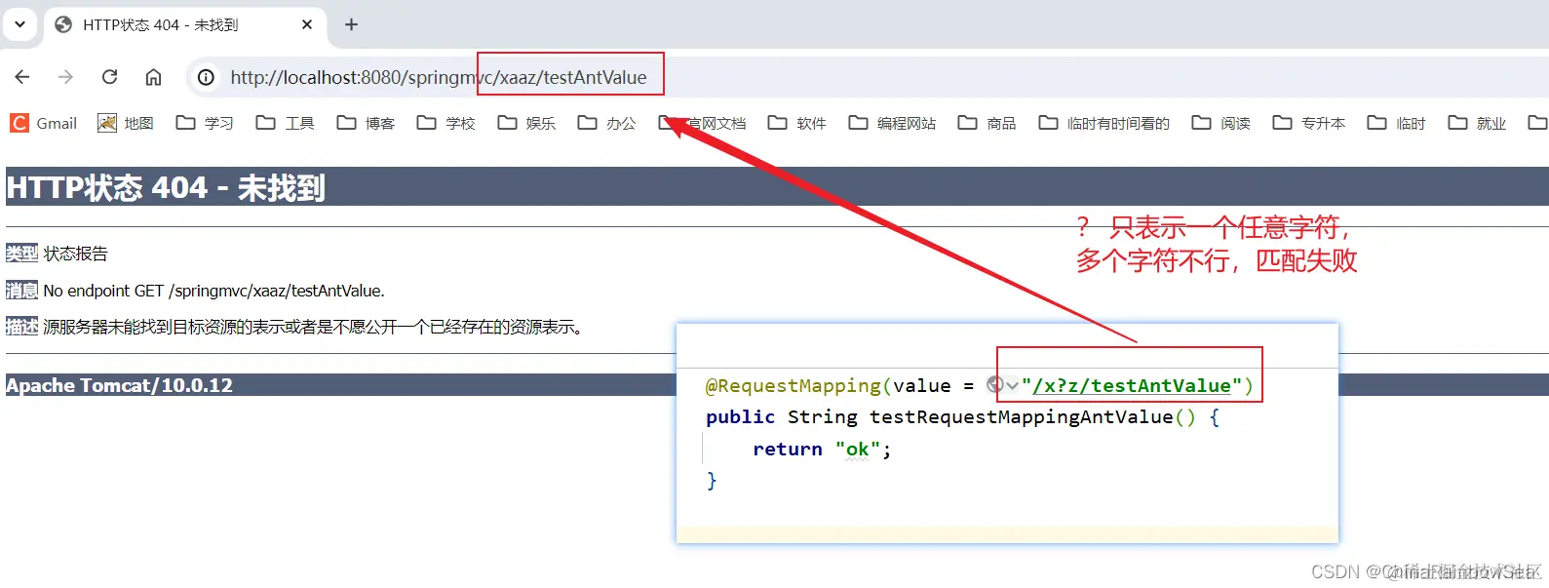
Task: Click the 状态报告 text
Action: click(x=76, y=254)
